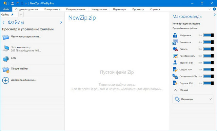Viewport: 217px width, 131px height.
Task: Toggle the Преобразовать switch
Action: pos(208,56)
